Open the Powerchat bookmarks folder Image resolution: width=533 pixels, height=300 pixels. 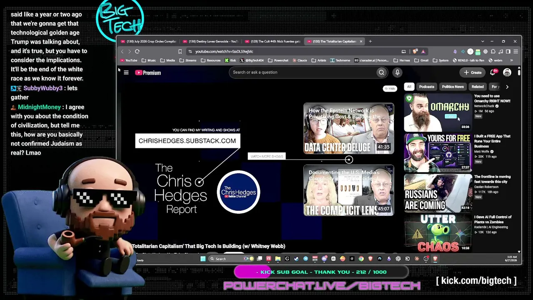pyautogui.click(x=278, y=60)
